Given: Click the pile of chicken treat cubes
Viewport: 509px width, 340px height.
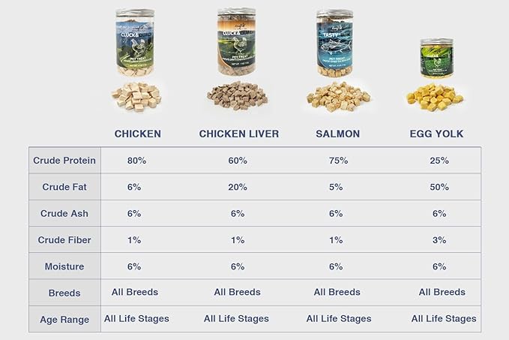Looking at the screenshot, I should click(136, 96).
